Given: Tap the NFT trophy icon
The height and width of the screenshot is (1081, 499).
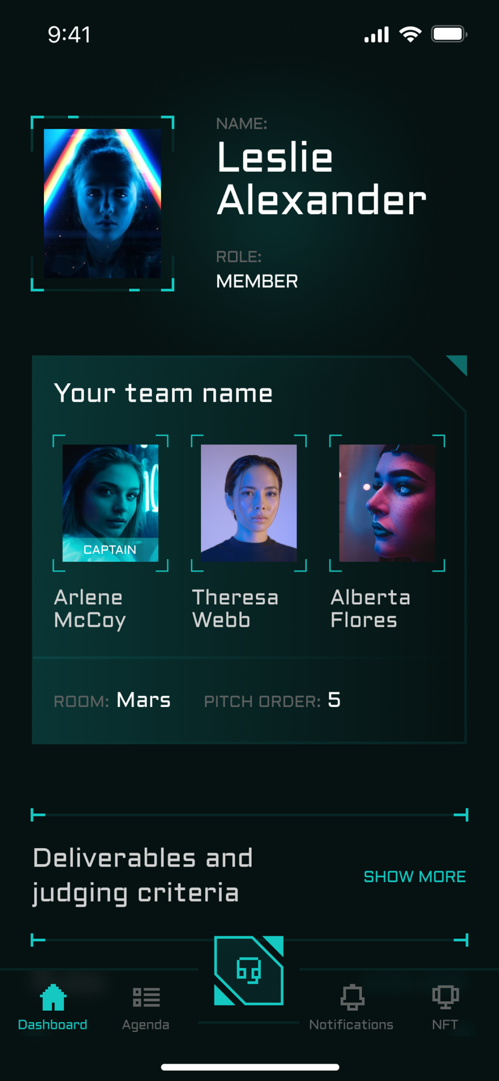Looking at the screenshot, I should [x=446, y=997].
